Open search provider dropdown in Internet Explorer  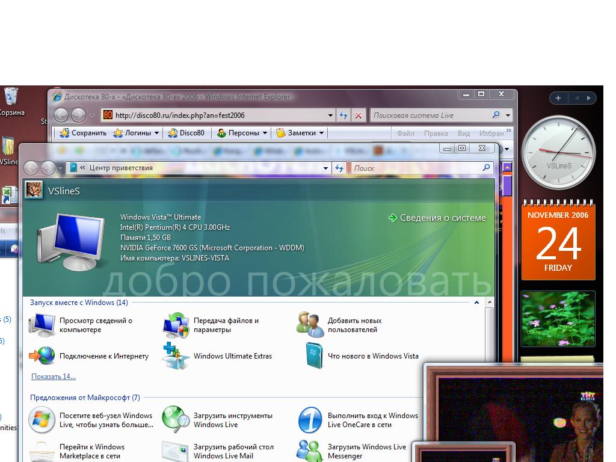[x=508, y=115]
